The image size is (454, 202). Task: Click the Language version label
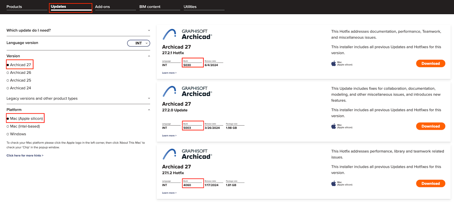22,43
